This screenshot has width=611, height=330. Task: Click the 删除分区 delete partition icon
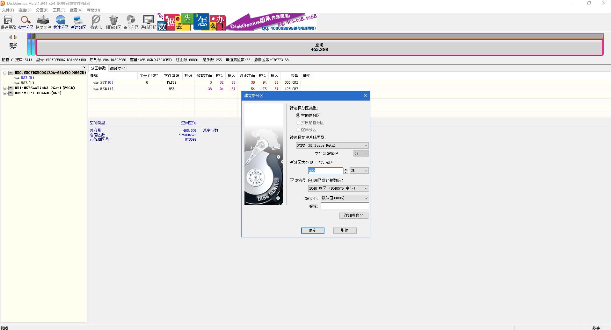(x=113, y=22)
